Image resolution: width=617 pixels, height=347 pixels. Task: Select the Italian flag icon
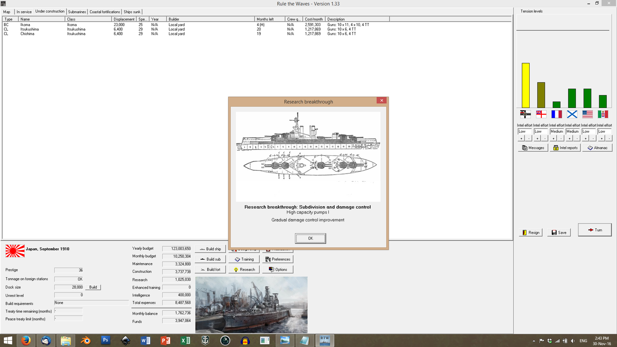(x=603, y=114)
